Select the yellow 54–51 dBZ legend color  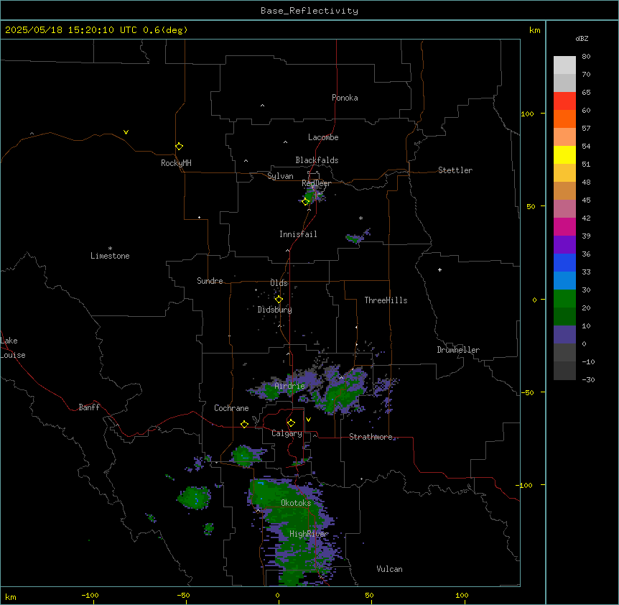[x=564, y=154]
